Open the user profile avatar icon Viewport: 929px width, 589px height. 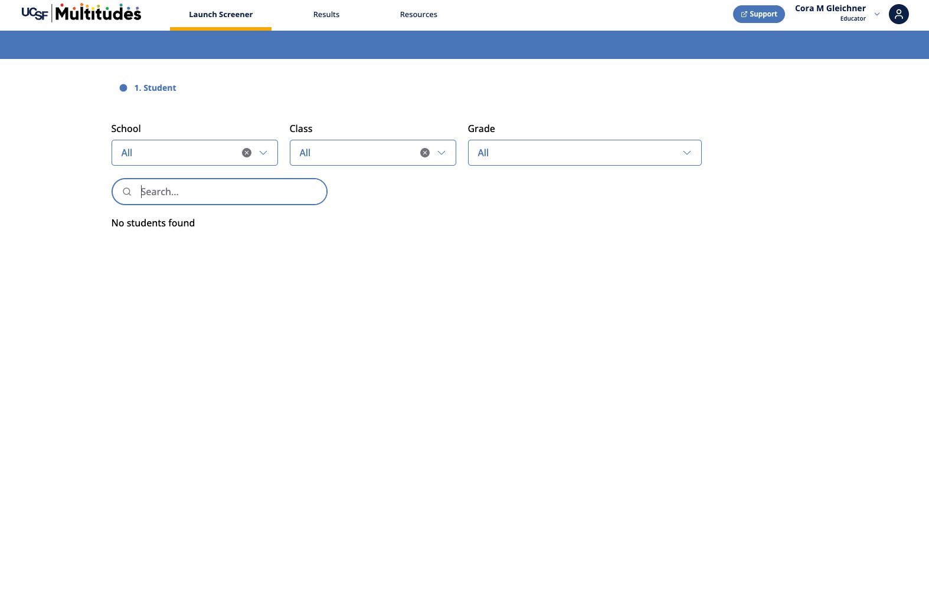899,14
